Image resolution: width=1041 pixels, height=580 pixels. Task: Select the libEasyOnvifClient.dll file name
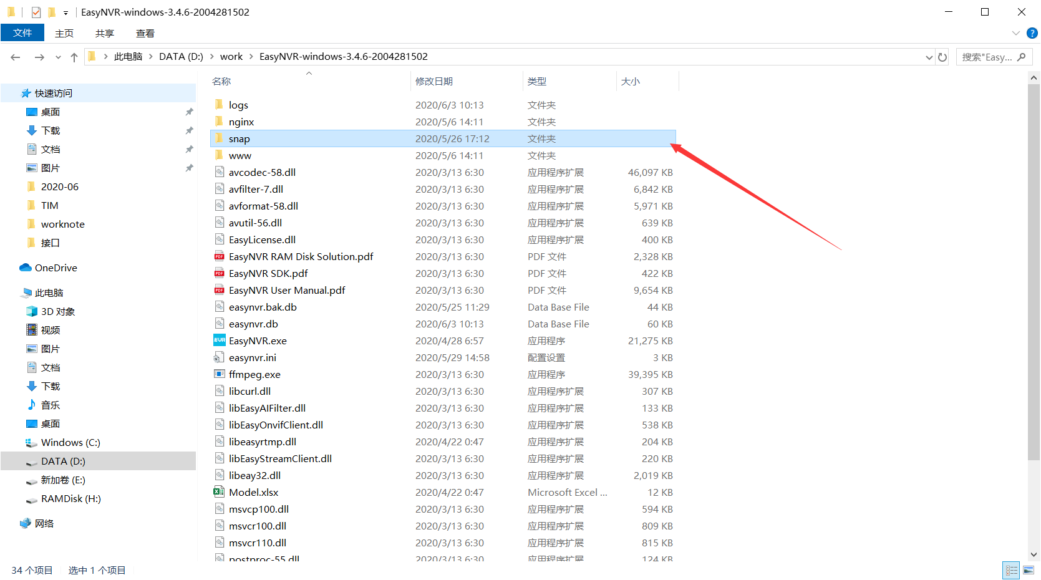[276, 425]
